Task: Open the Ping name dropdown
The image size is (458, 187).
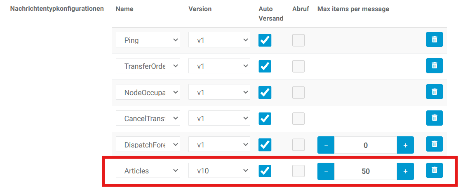Action: [148, 40]
